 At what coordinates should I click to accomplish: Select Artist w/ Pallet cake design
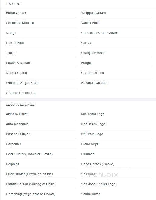pyautogui.click(x=17, y=114)
